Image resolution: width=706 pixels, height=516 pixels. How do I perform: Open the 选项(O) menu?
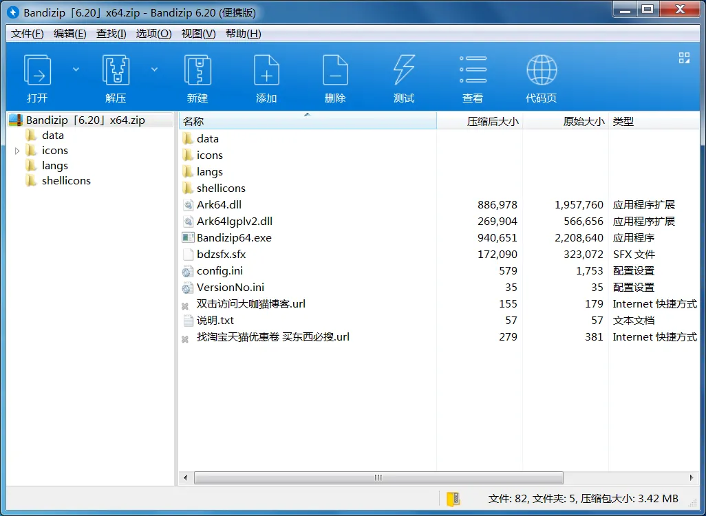point(153,34)
